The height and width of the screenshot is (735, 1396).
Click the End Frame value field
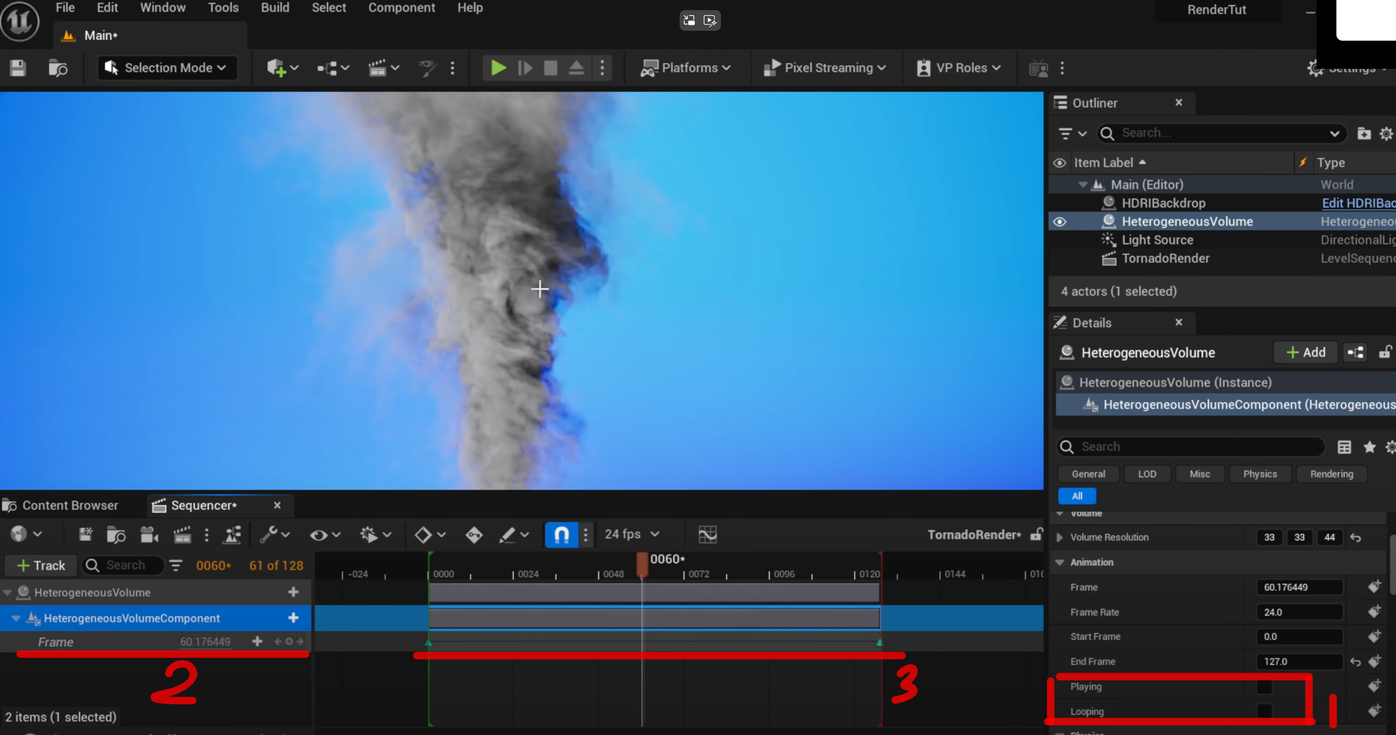click(1299, 662)
